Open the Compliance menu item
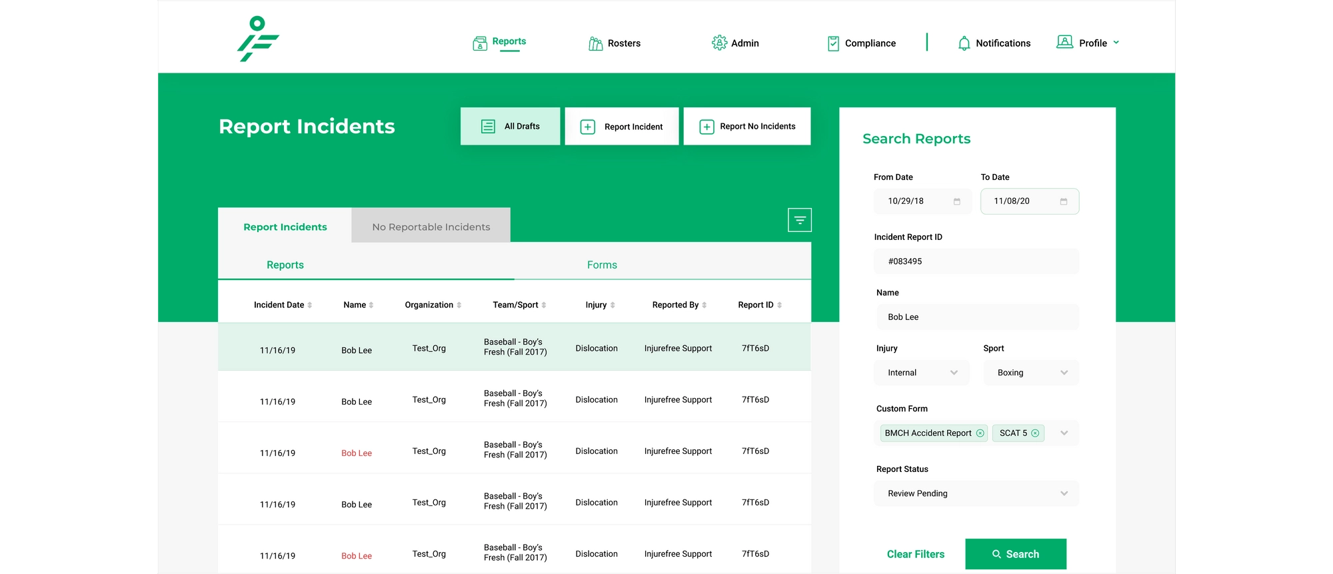The height and width of the screenshot is (574, 1333). click(x=870, y=43)
